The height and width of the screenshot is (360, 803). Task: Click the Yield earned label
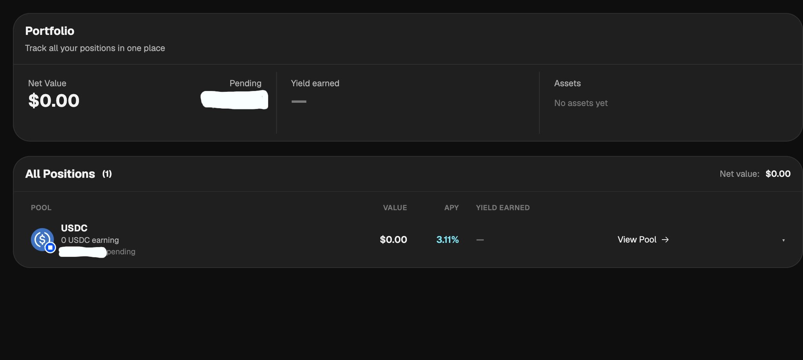pos(315,83)
